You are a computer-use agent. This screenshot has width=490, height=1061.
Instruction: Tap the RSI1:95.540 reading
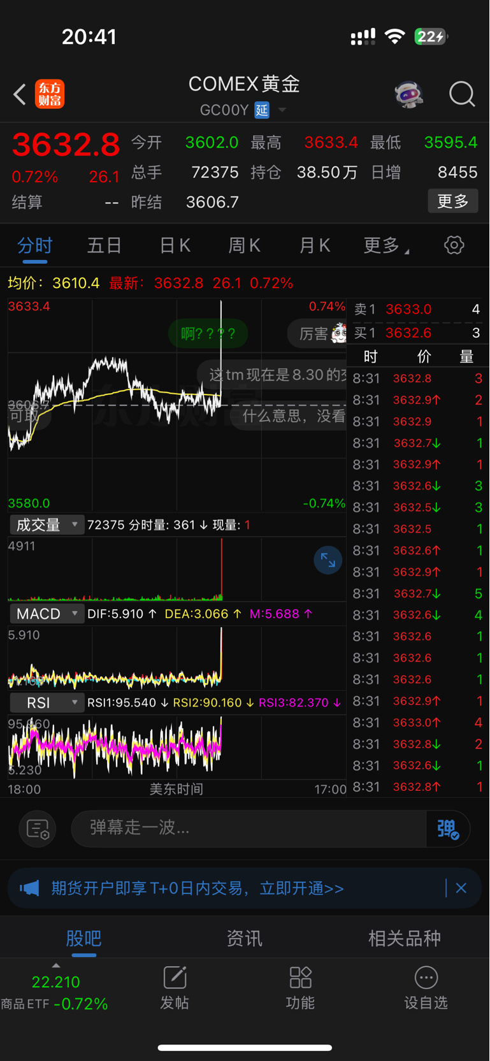[127, 702]
